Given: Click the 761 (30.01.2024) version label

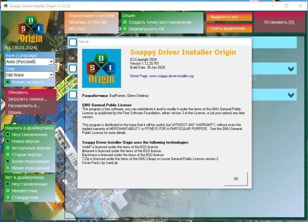Looking at the screenshot, I should 20,48.
